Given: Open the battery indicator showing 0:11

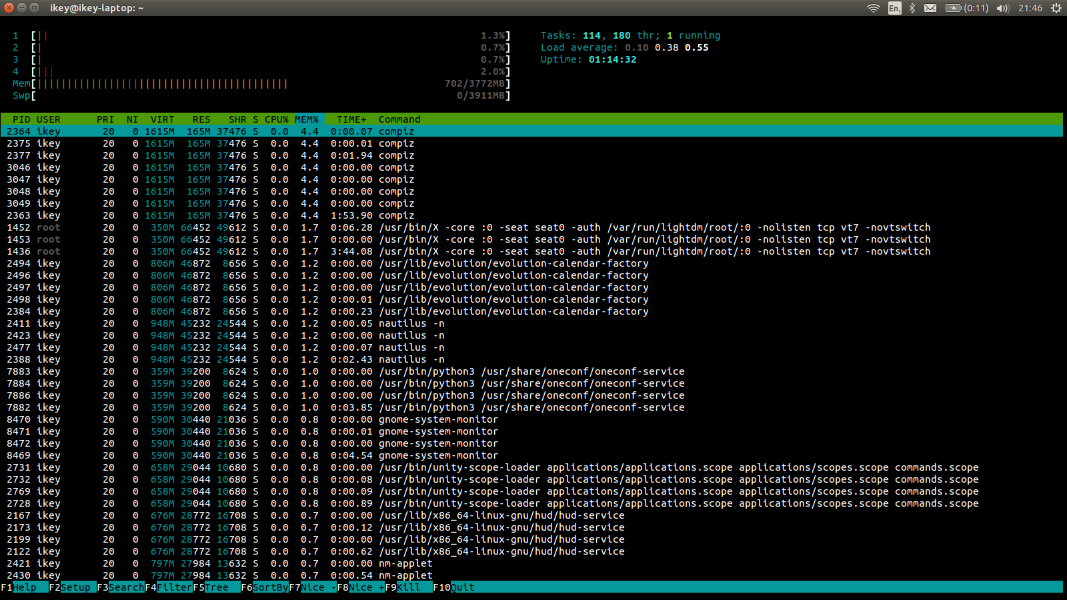Looking at the screenshot, I should 967,8.
